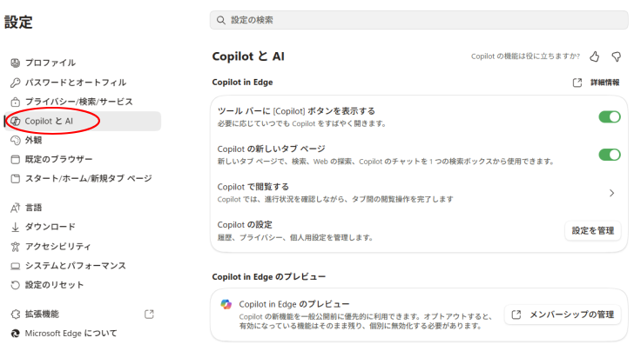Click the Microsoft Edge logo icon

tap(16, 334)
